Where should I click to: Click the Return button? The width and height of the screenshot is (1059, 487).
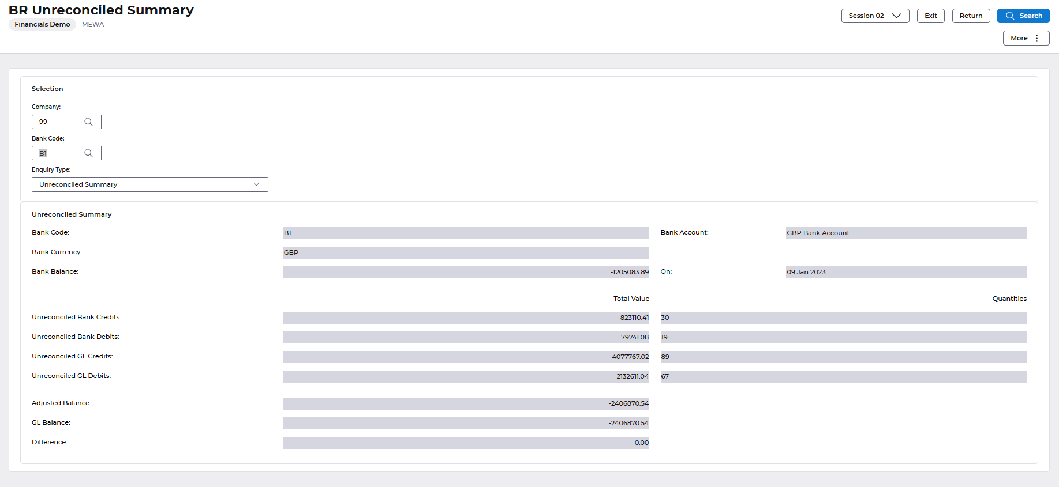point(971,16)
